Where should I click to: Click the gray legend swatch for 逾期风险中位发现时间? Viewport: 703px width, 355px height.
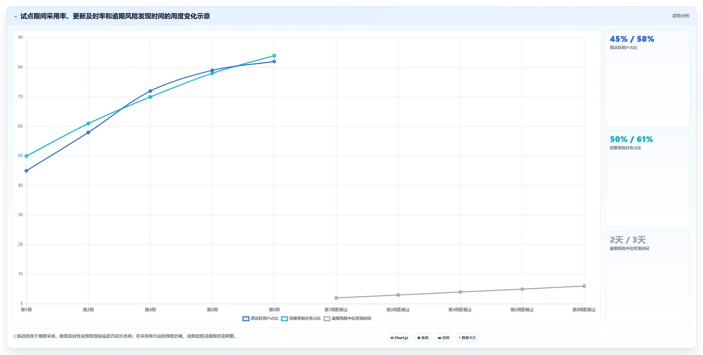[327, 319]
